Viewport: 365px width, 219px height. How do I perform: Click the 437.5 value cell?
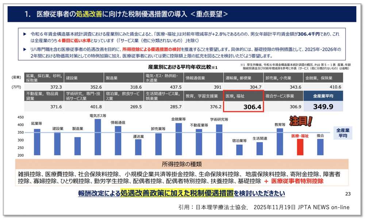click(164, 87)
